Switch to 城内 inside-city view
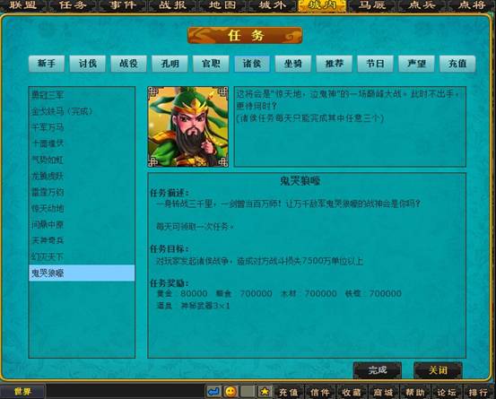This screenshot has width=496, height=399. [322, 5]
